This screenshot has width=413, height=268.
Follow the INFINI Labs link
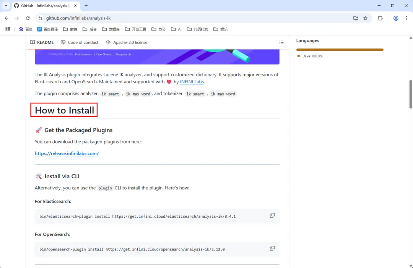click(x=192, y=82)
